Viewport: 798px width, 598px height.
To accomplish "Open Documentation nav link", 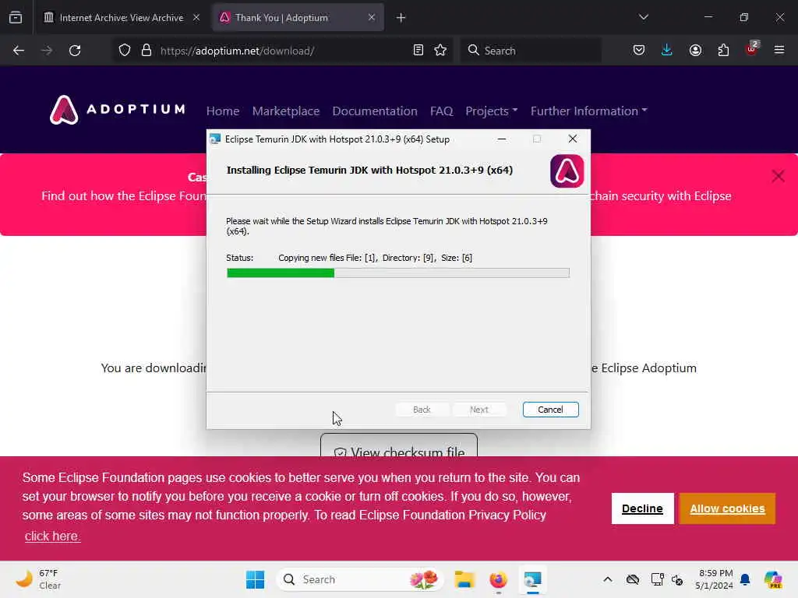I will coord(375,111).
